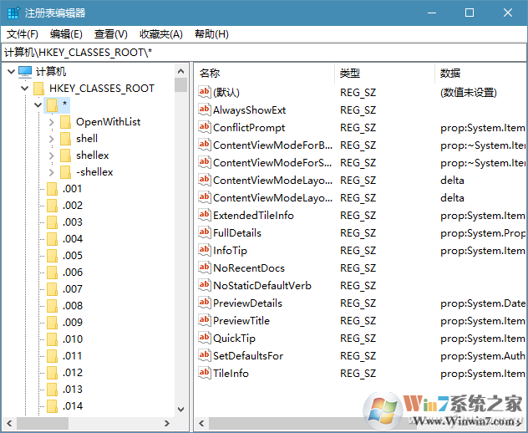528x433 pixels.
Task: Select the .009 key in tree
Action: tap(73, 323)
